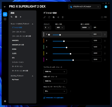Open wired report rate 1000 Hz dropdown
Viewport: 112px width, 107px height.
(55, 81)
